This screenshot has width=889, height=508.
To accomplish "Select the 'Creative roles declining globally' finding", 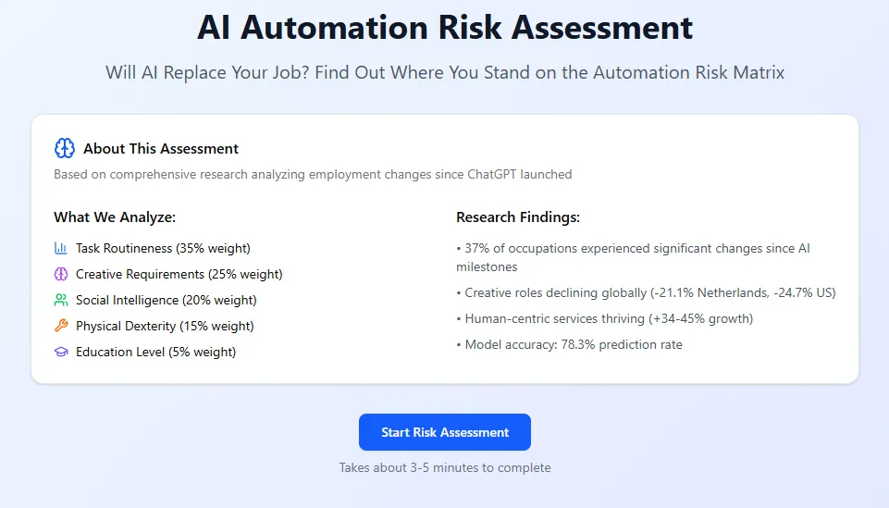I will coord(646,292).
